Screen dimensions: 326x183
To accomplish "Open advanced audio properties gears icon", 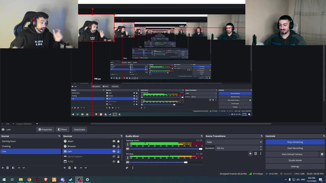I will click(x=127, y=168).
